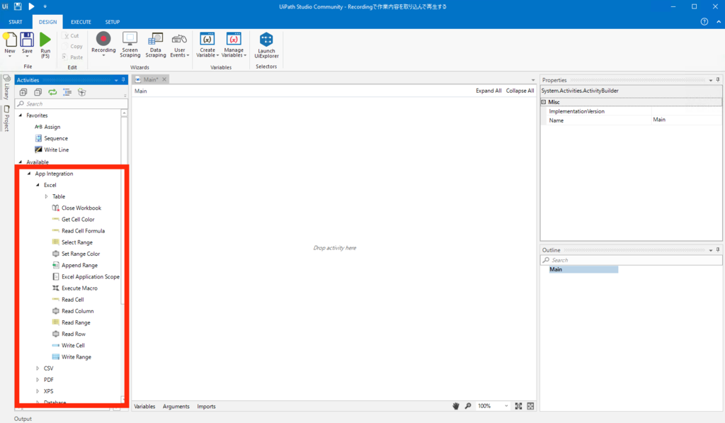Expand the PDF node
Viewport: 725px width, 423px height.
pos(38,380)
